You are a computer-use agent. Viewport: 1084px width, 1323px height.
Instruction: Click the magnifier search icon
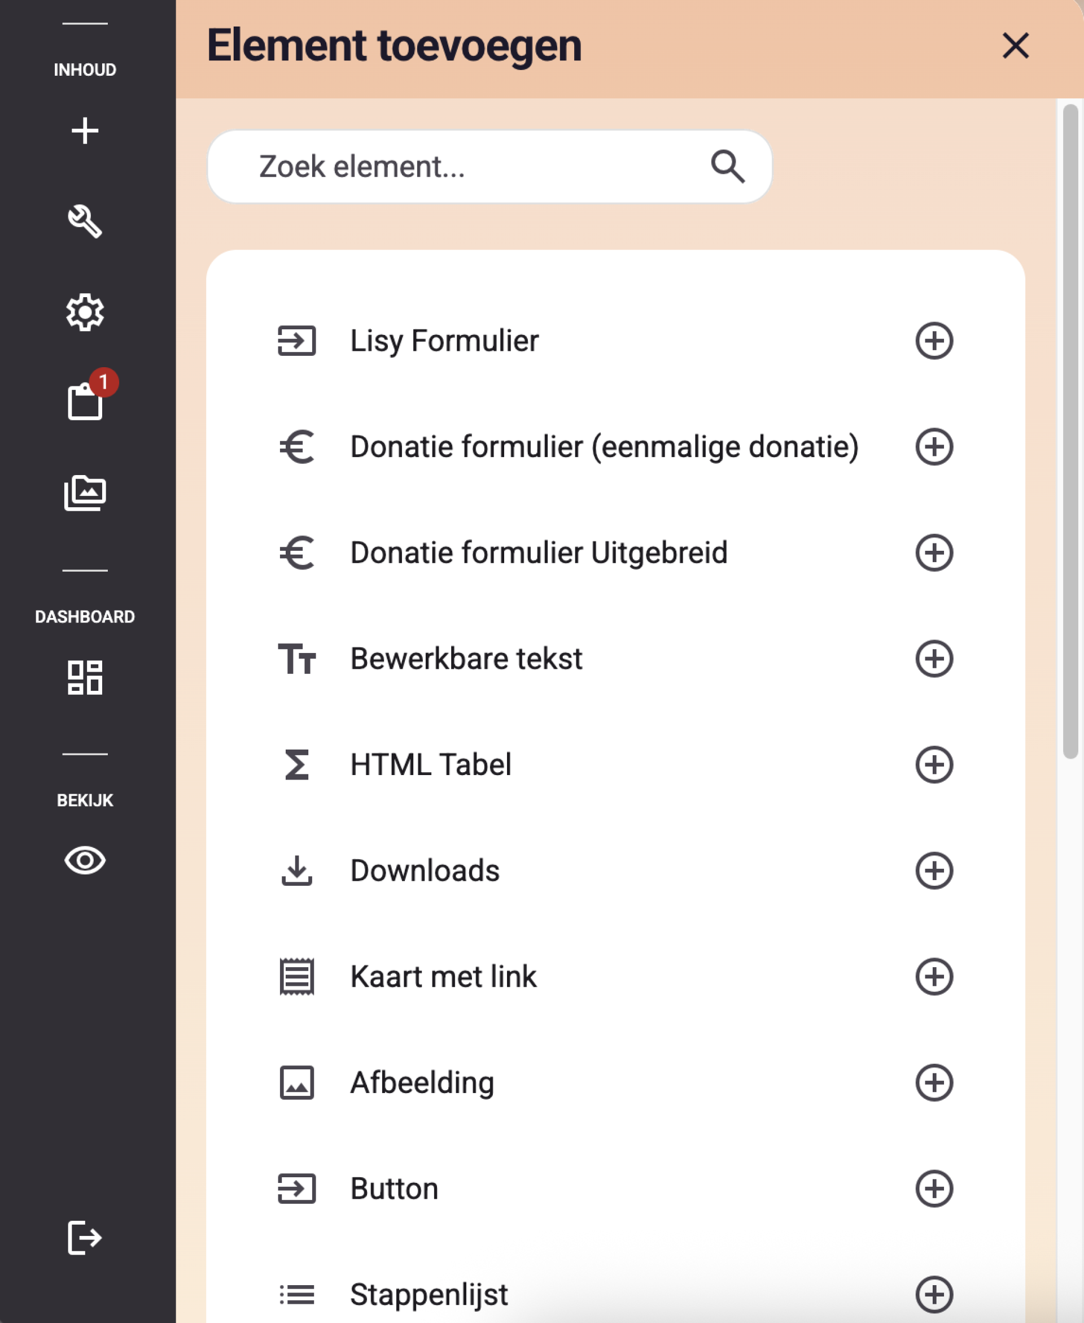coord(727,167)
